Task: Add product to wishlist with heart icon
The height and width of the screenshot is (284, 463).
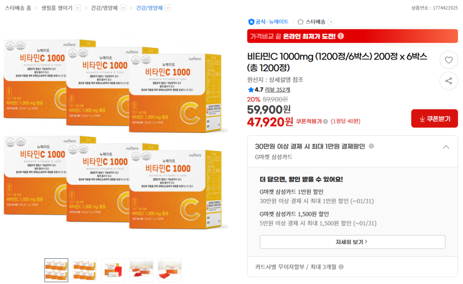Action: point(448,60)
